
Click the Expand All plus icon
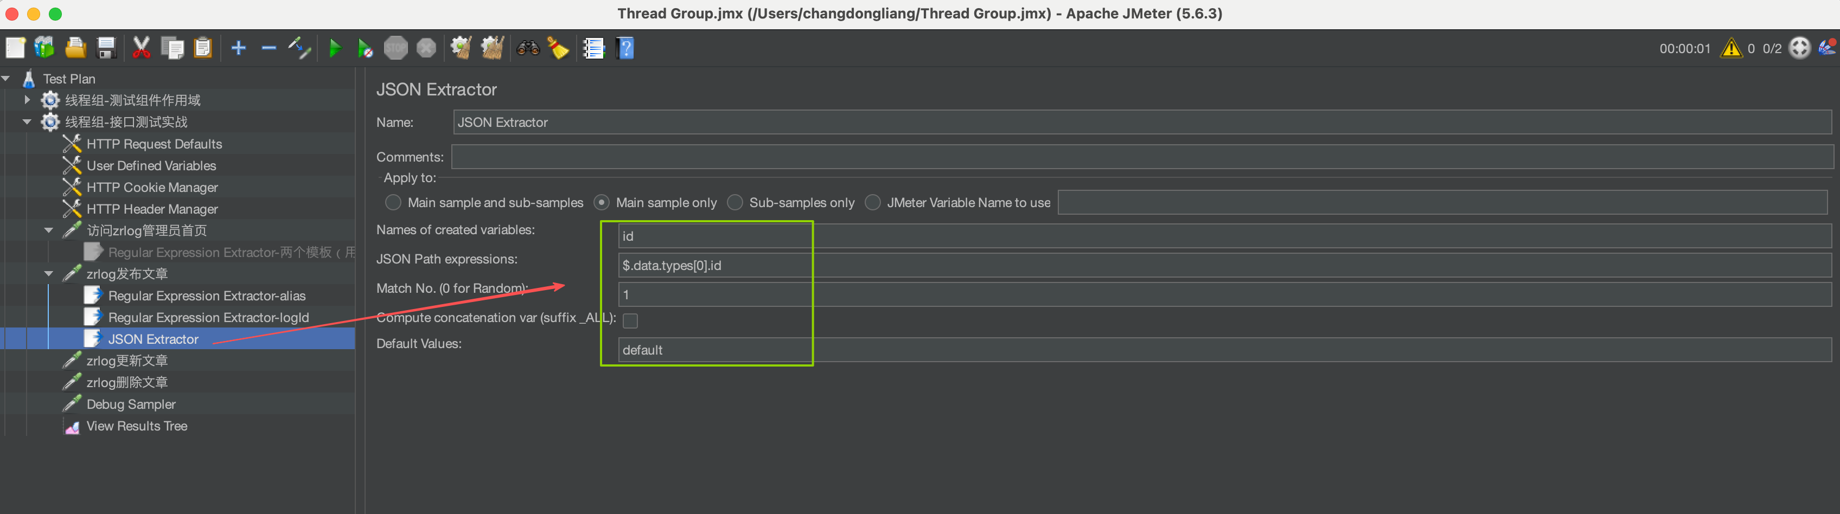(x=239, y=49)
